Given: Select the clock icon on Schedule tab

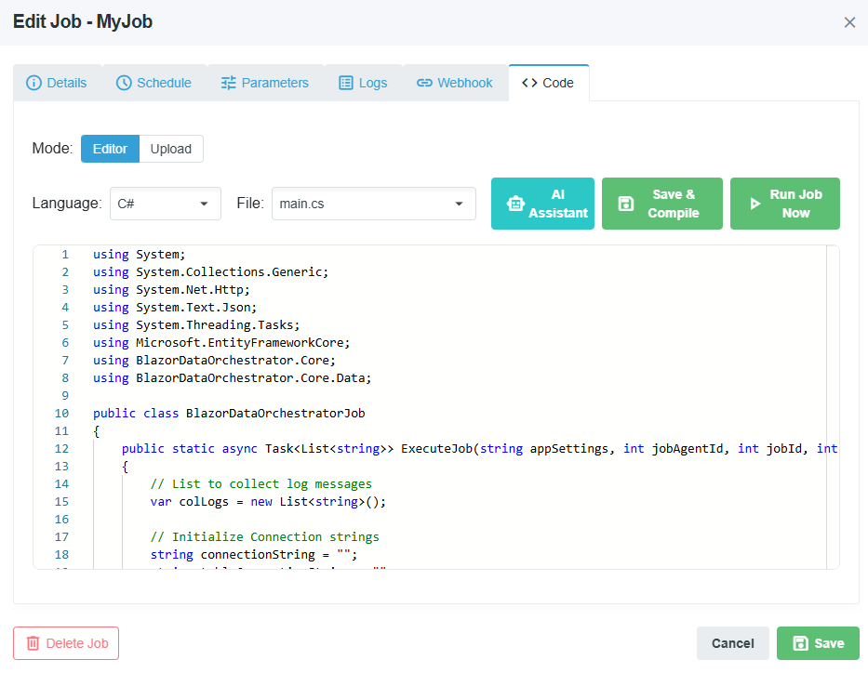Looking at the screenshot, I should point(122,82).
